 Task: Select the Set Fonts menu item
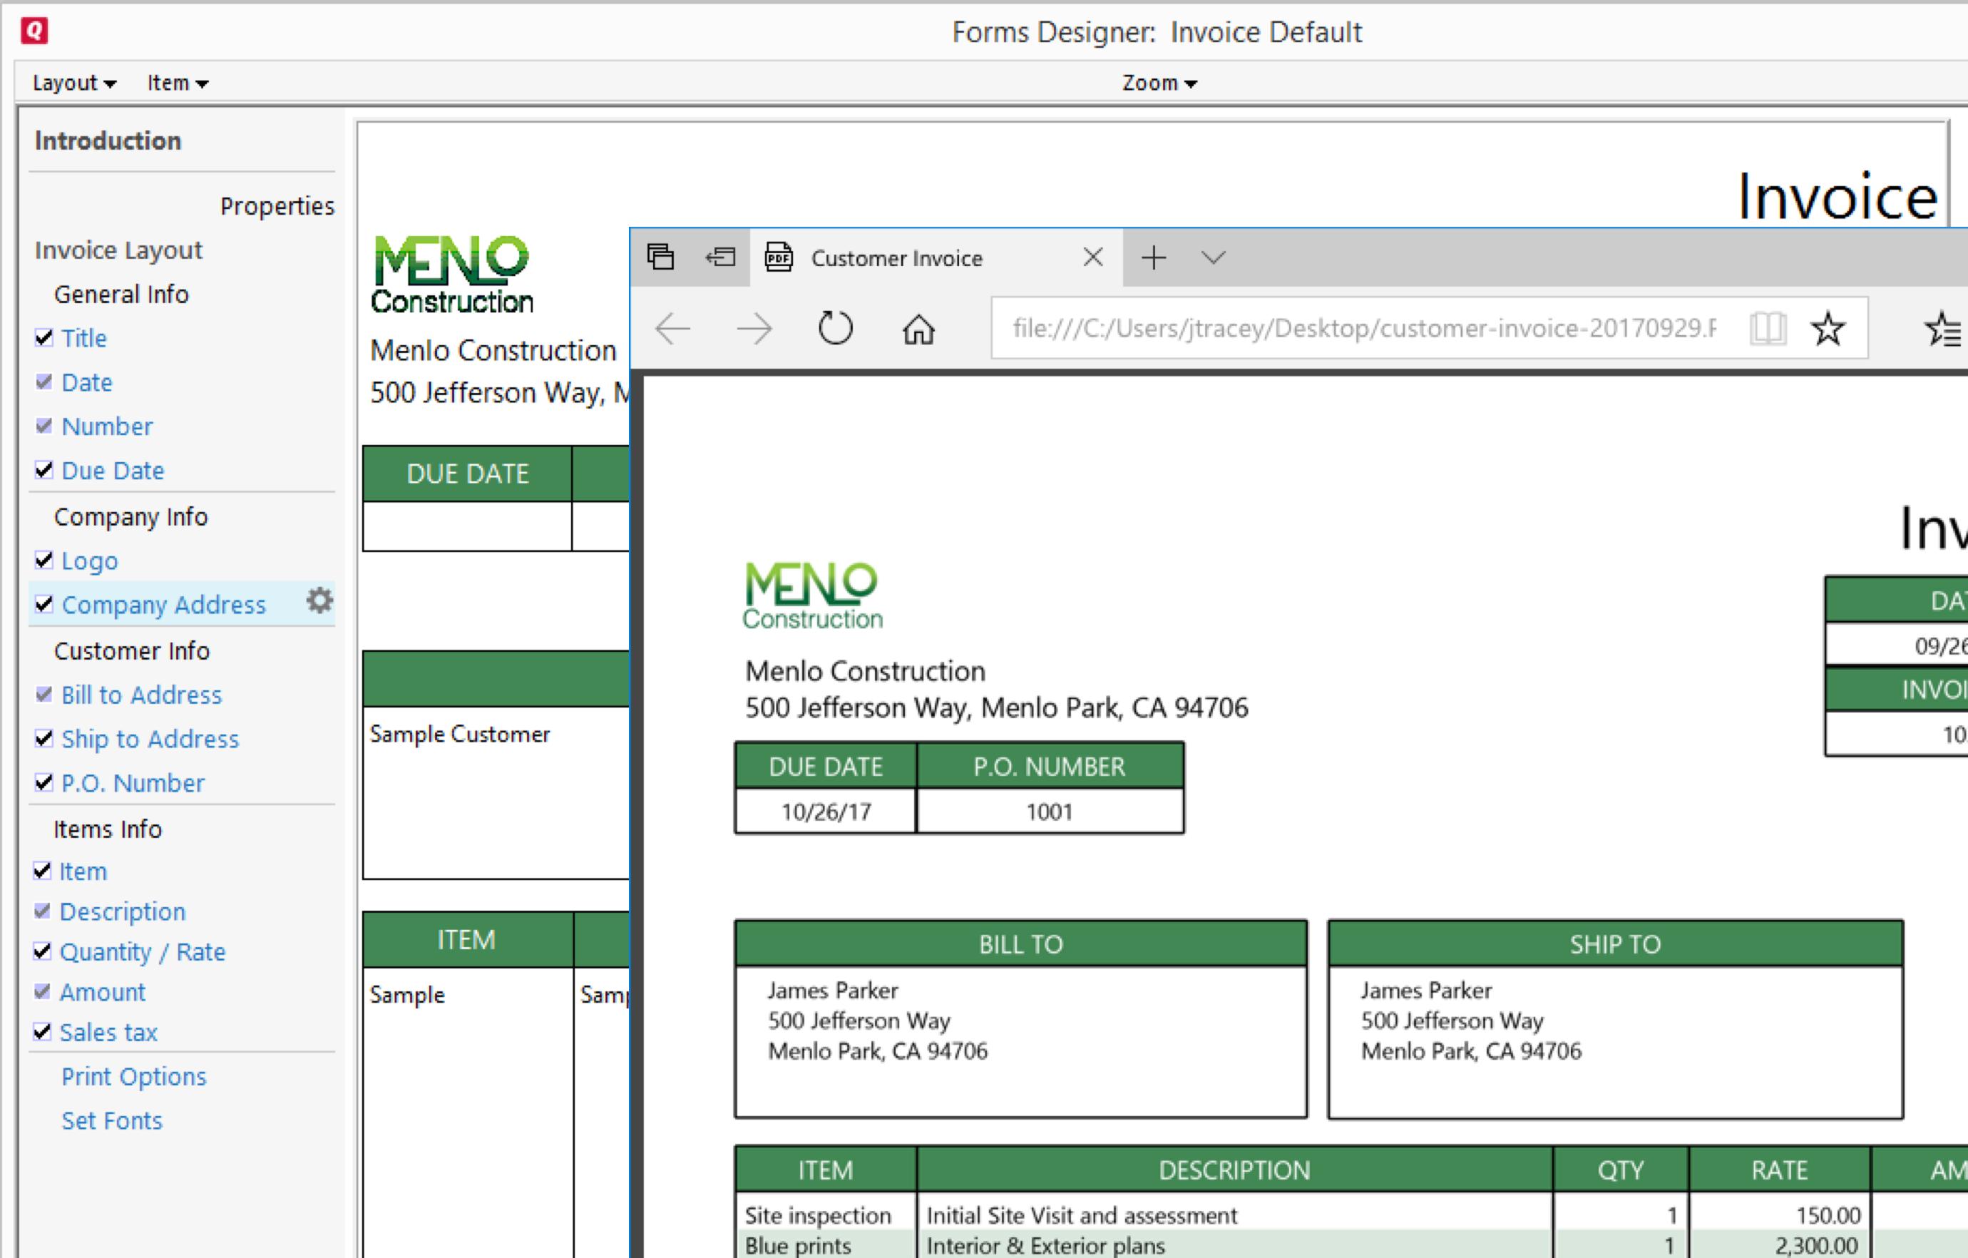(113, 1122)
